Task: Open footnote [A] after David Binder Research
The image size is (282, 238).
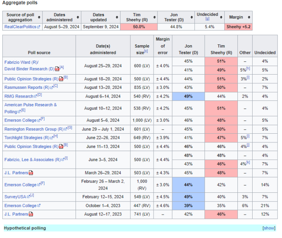Action: [62, 67]
